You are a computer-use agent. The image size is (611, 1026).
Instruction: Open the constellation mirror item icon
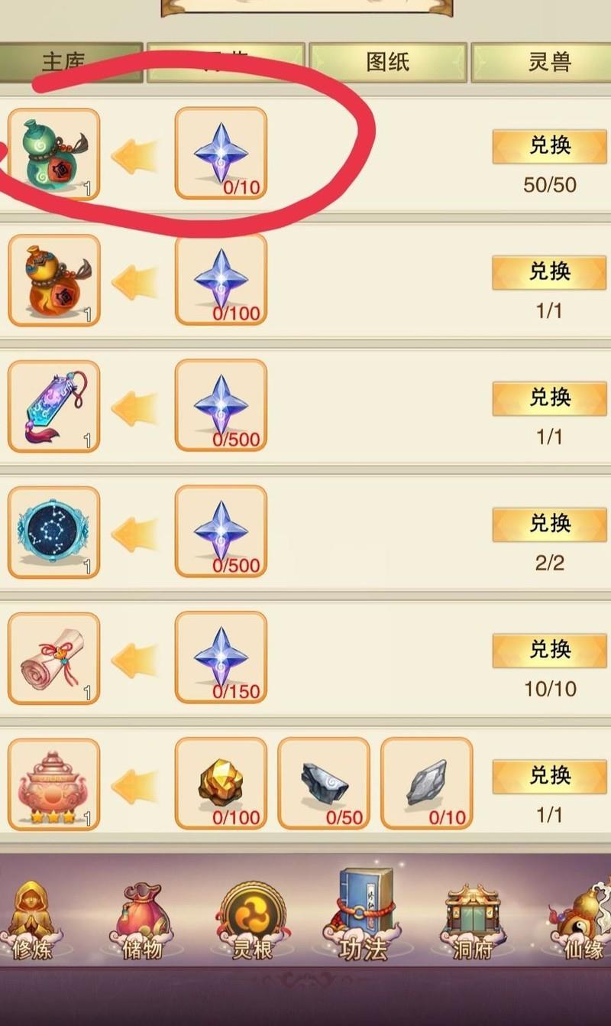click(53, 532)
